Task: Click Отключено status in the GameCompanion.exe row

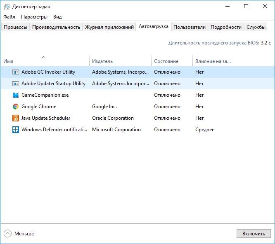Action: (x=167, y=95)
